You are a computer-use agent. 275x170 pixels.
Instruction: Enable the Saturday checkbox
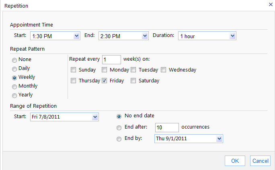(x=133, y=81)
